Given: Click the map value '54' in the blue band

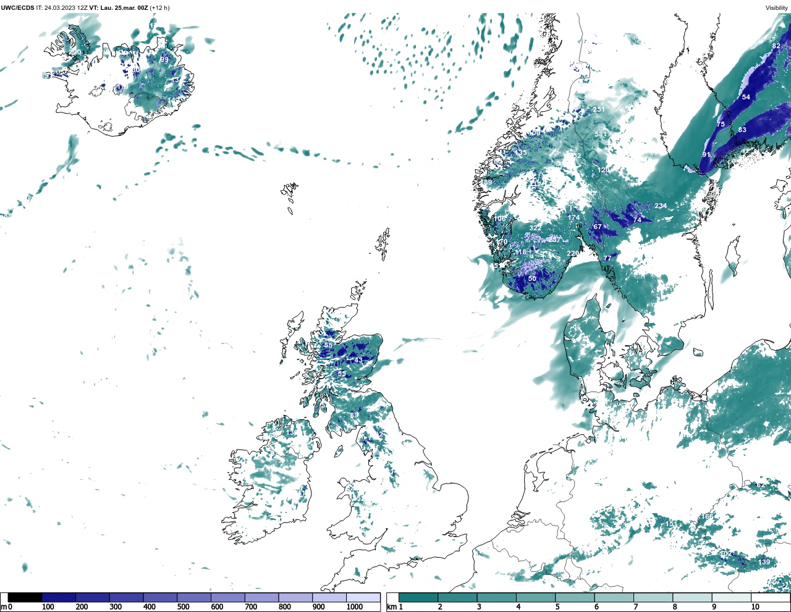Looking at the screenshot, I should (746, 97).
